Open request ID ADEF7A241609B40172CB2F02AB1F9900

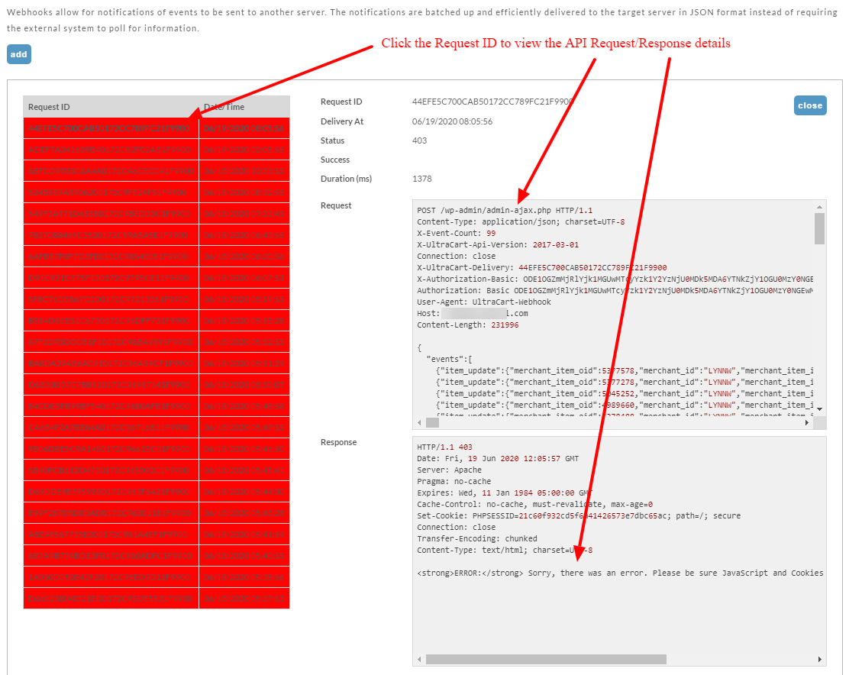(x=109, y=150)
